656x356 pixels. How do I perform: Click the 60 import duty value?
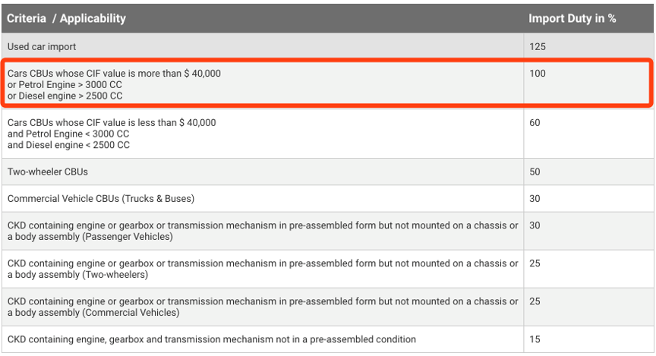click(535, 122)
